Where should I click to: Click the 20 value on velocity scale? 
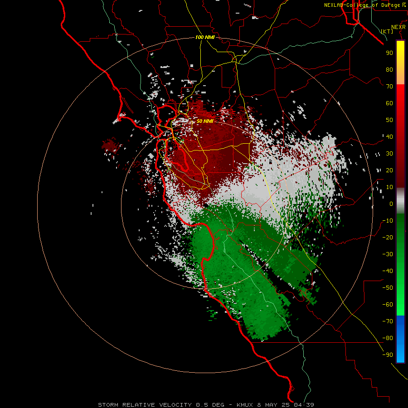pyautogui.click(x=389, y=170)
